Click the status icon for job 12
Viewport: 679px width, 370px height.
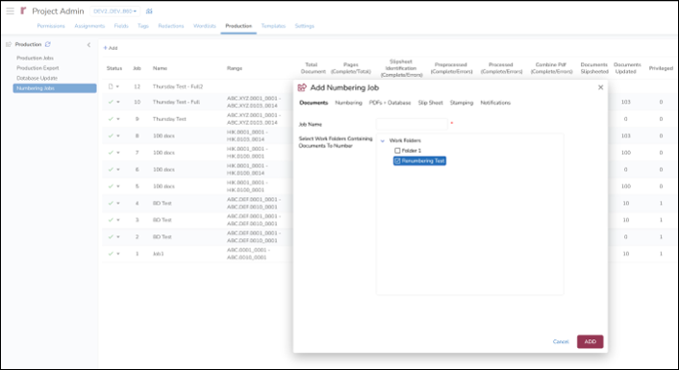coord(111,86)
